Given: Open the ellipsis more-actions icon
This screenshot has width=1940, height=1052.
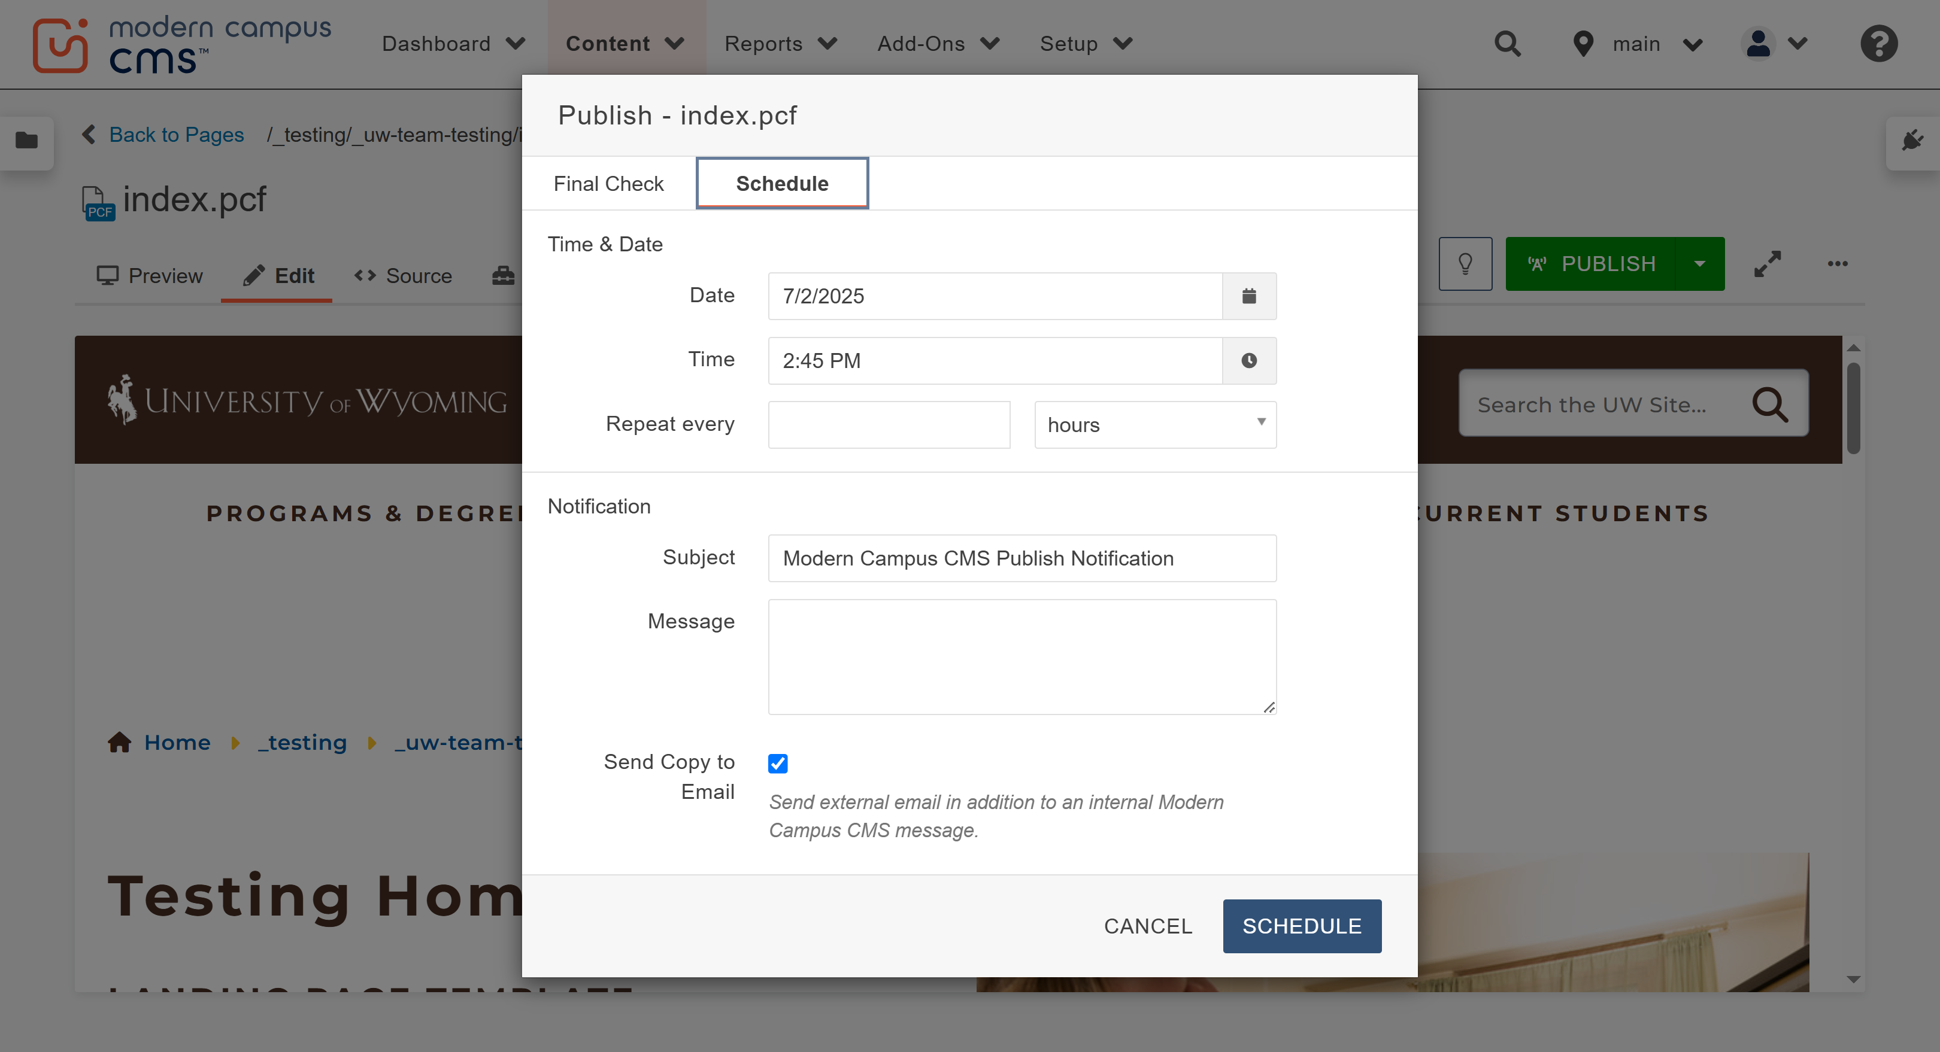Looking at the screenshot, I should 1838,263.
